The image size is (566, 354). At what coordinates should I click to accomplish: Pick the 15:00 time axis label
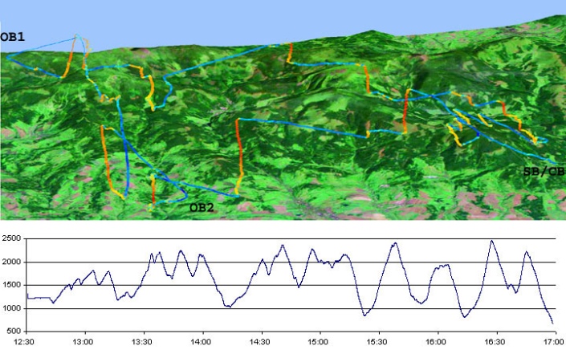point(320,341)
